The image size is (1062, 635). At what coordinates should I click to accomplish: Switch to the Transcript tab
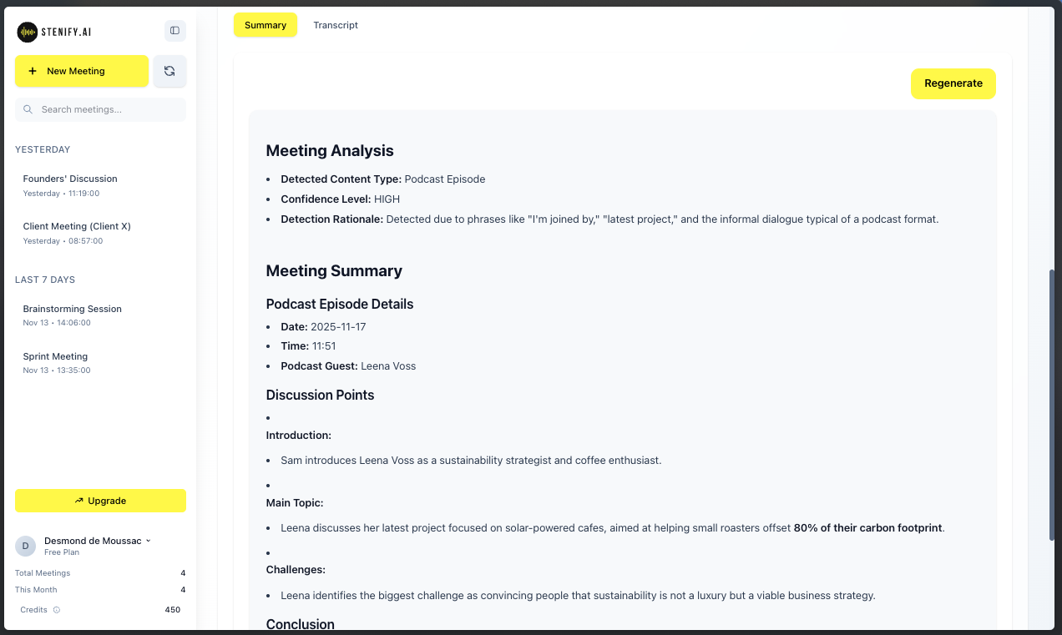coord(335,25)
